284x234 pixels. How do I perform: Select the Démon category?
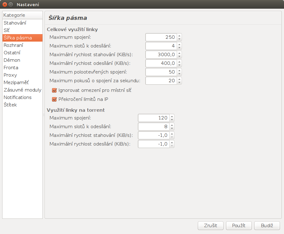click(x=12, y=60)
